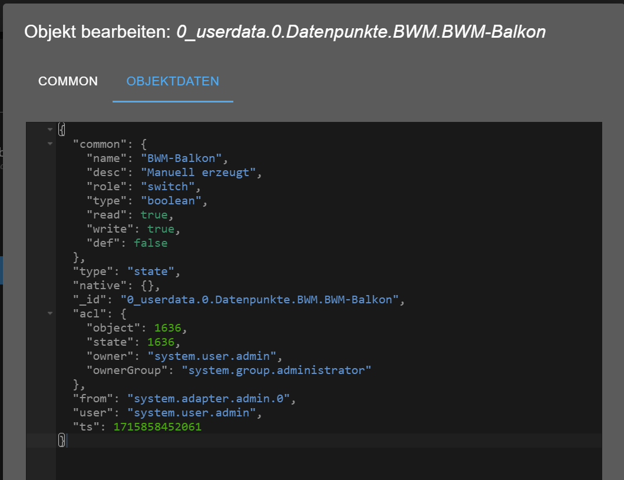
Task: Collapse the "common" block fold arrow
Action: pyautogui.click(x=50, y=144)
